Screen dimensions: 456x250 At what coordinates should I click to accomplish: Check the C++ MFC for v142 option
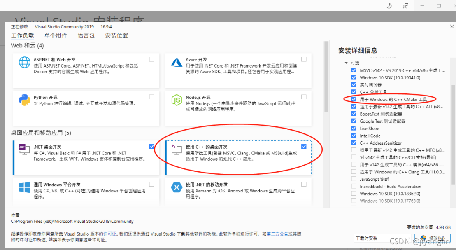point(354,150)
